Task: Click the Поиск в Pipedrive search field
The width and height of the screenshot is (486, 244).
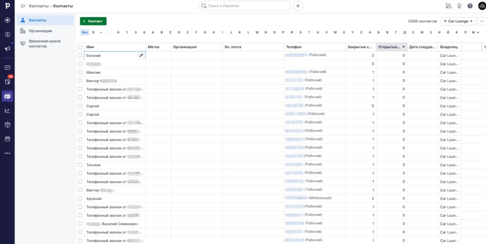Action: [245, 6]
